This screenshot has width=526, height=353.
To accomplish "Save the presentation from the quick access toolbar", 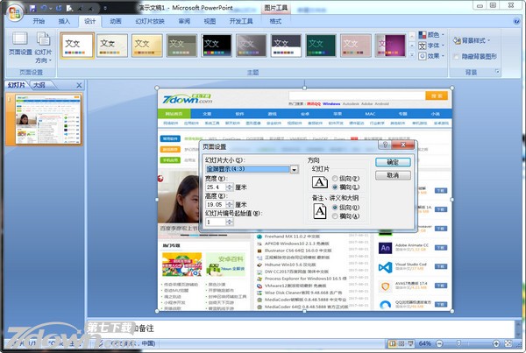I will click(32, 8).
